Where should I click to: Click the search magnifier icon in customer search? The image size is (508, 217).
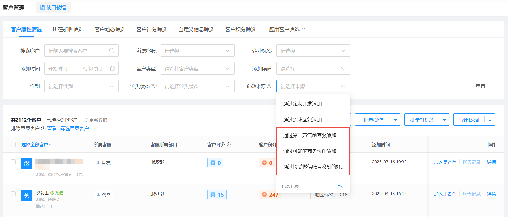coord(111,50)
